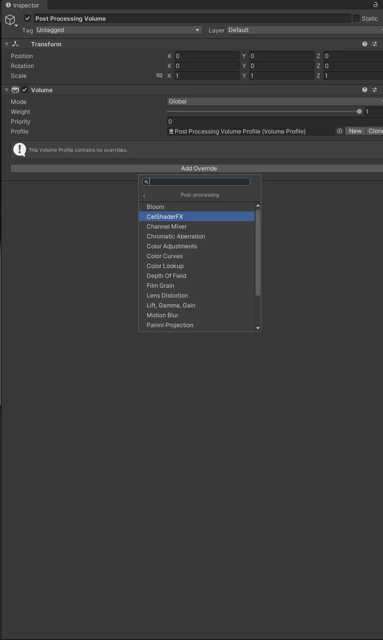Open the Layer dropdown showing Default
The width and height of the screenshot is (383, 640).
305,30
